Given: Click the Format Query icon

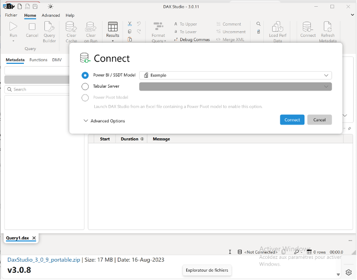Looking at the screenshot, I should (x=158, y=26).
